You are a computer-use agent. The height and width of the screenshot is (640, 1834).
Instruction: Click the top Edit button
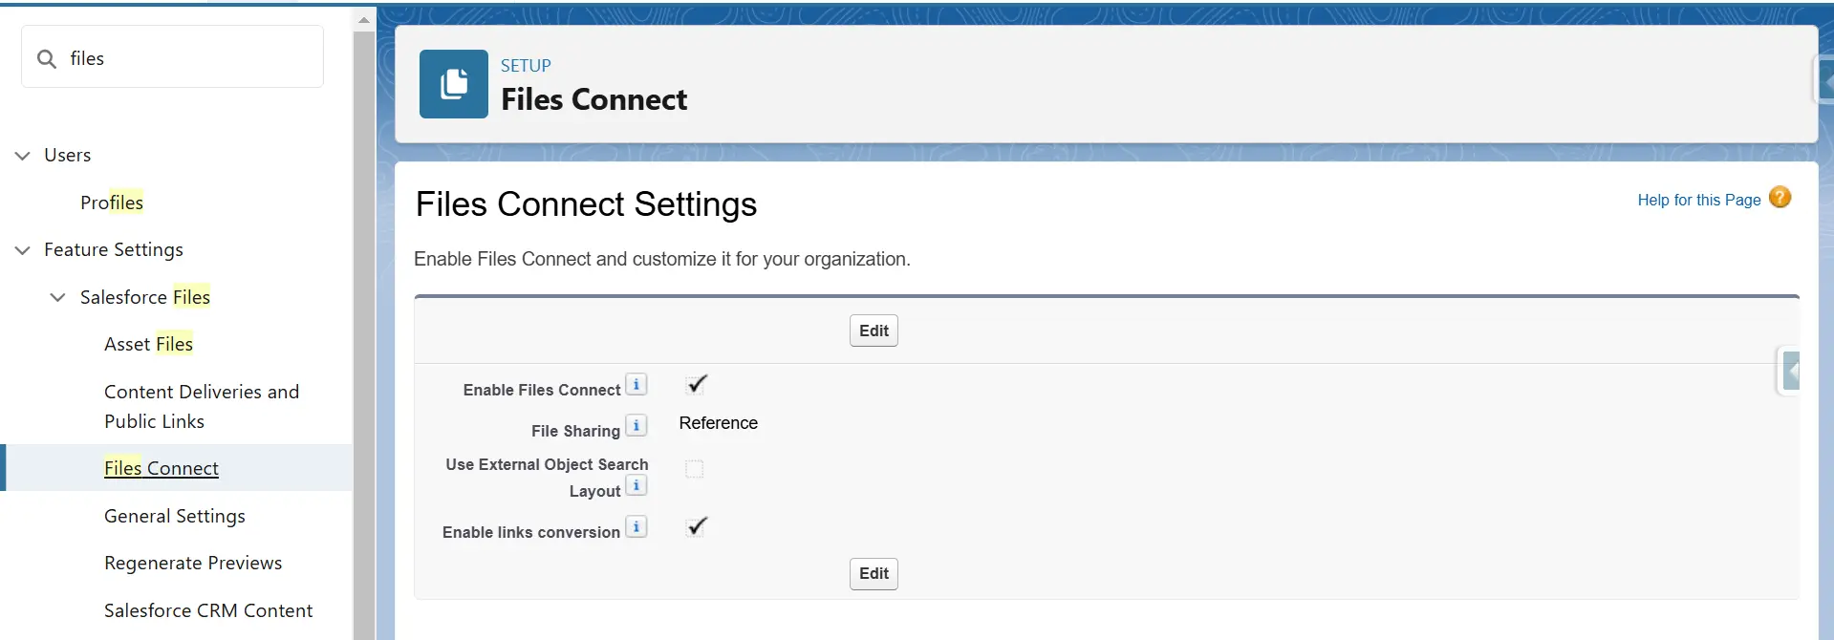[874, 331]
